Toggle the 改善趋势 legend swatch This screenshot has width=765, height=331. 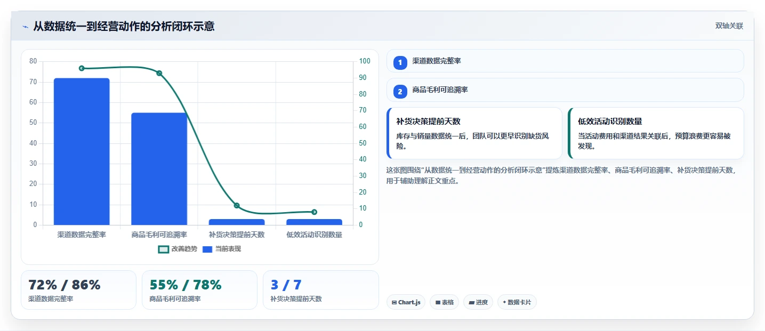[164, 249]
